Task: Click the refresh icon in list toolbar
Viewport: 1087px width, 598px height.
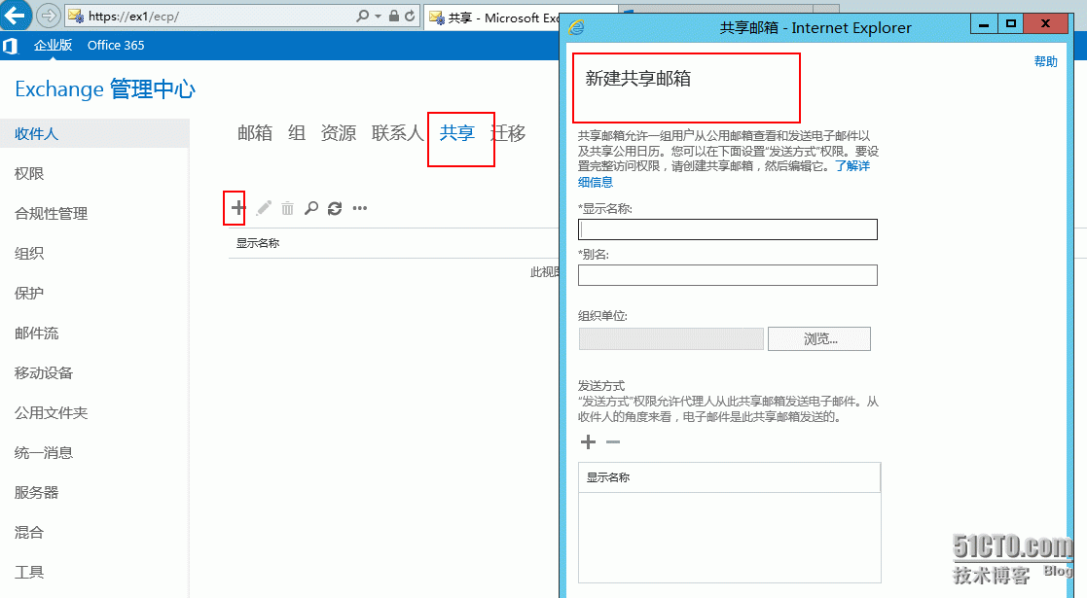Action: tap(335, 208)
